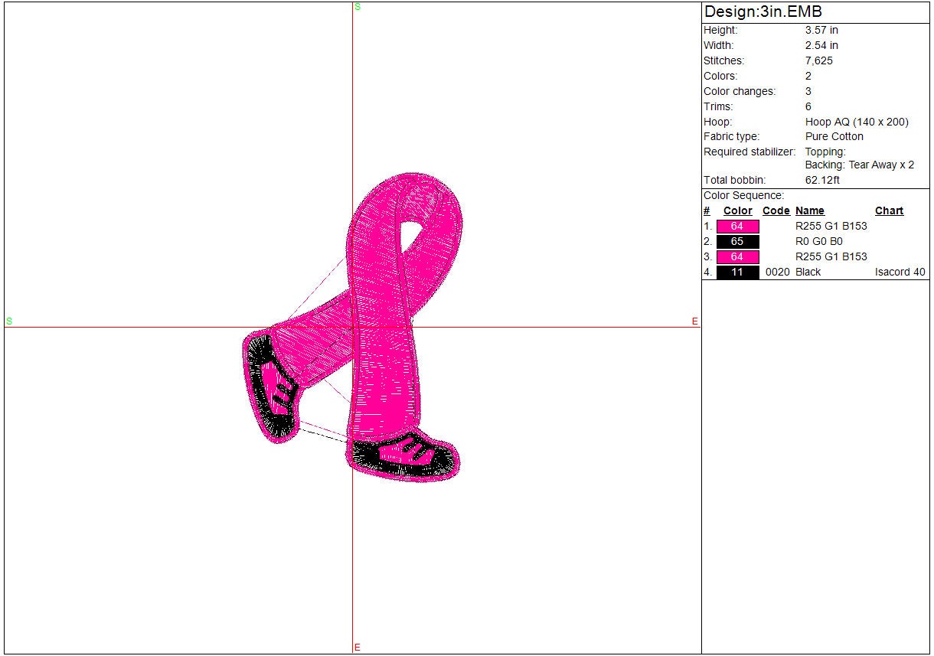Click the 7,625 stitches value

coord(818,61)
